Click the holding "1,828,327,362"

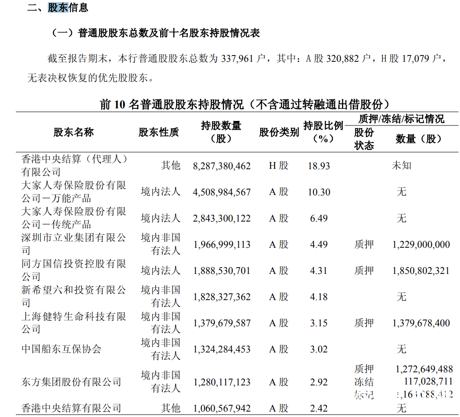(x=222, y=297)
